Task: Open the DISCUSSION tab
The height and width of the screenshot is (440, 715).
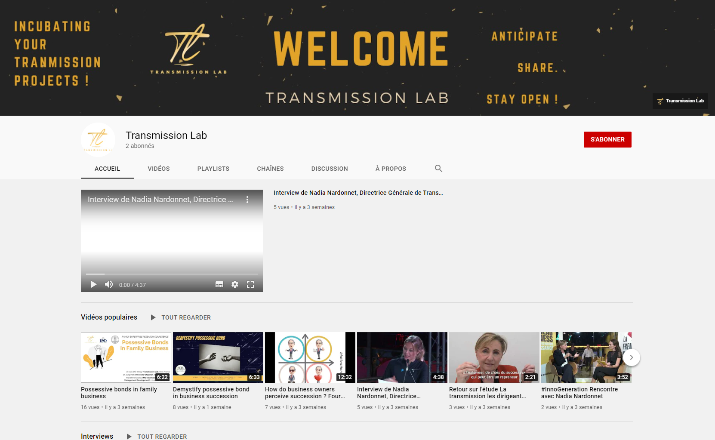Action: (330, 169)
